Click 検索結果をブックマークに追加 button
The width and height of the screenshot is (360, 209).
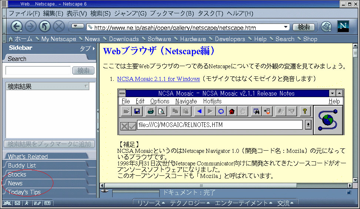coord(49,144)
